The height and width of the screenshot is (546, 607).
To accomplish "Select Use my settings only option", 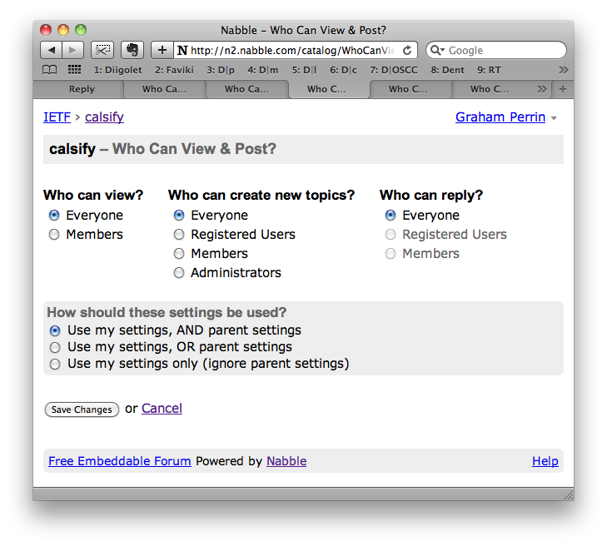I will tap(55, 364).
